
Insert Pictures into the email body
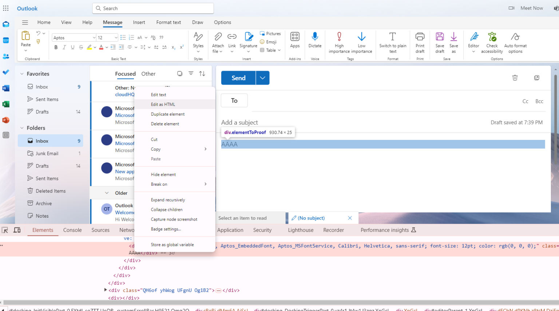(x=270, y=33)
